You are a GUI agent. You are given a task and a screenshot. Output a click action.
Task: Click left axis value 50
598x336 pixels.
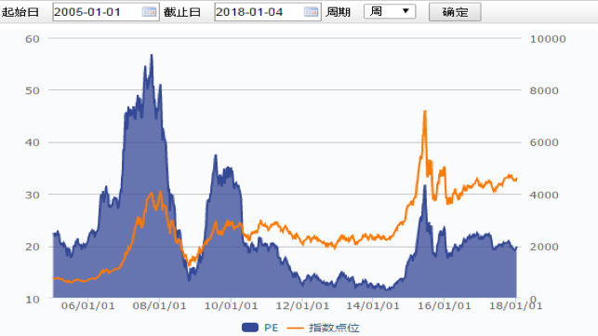point(33,91)
